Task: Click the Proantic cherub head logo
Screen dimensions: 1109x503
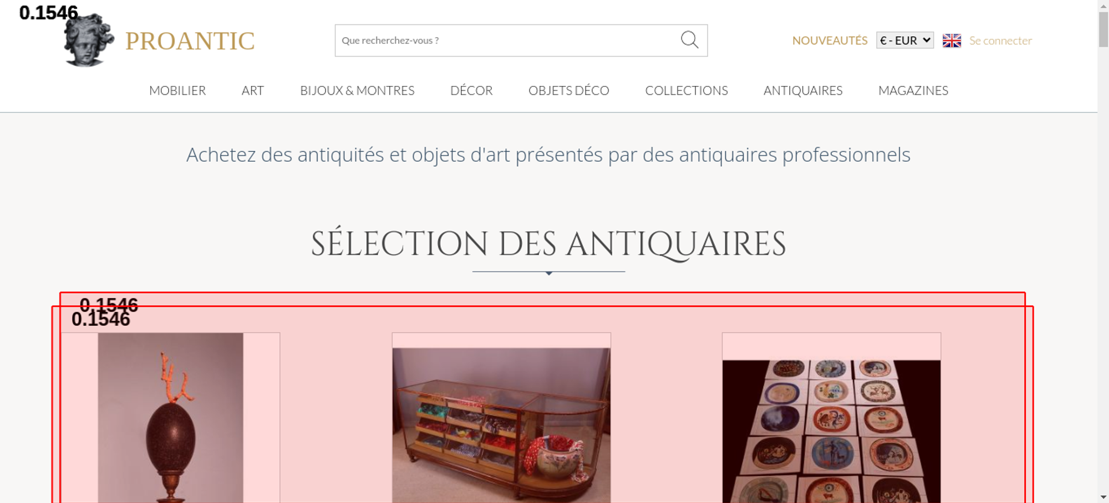Action: click(89, 40)
